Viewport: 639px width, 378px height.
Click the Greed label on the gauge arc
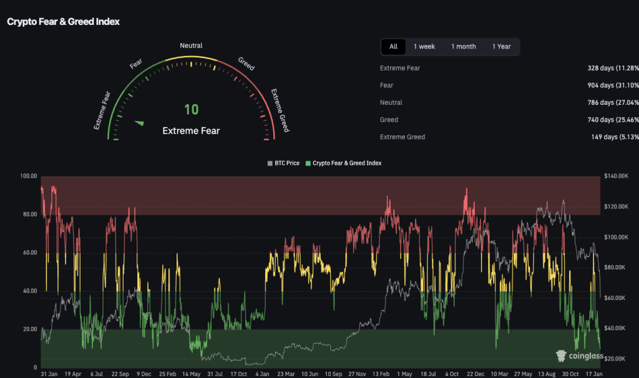[246, 64]
